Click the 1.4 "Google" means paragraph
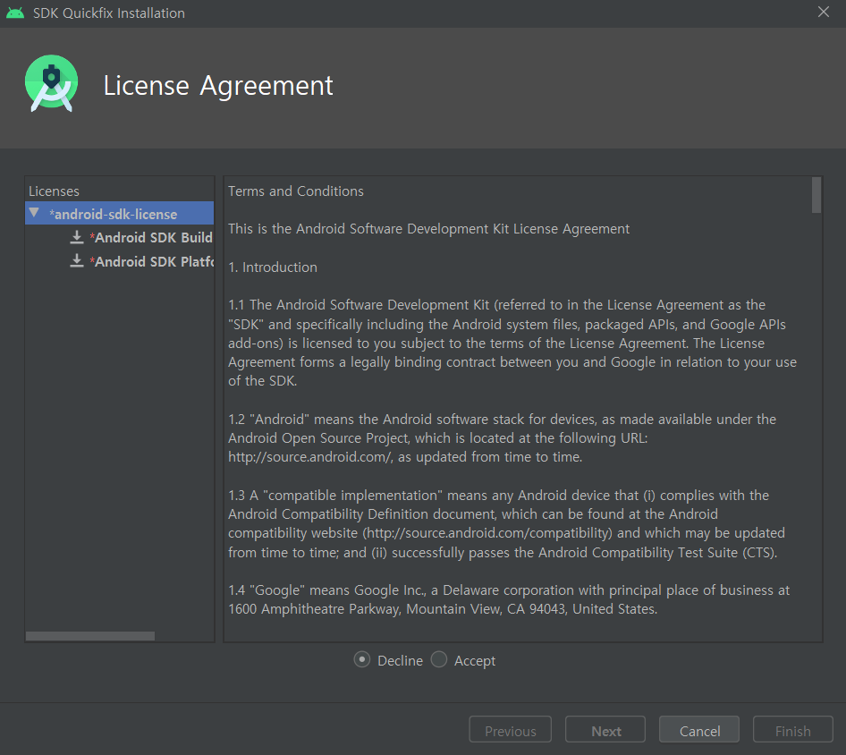Image resolution: width=846 pixels, height=755 pixels. (x=509, y=599)
